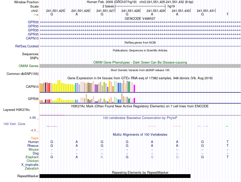Click the Window Position label
Viewport: 241px width, 182px height.
coord(26,2)
